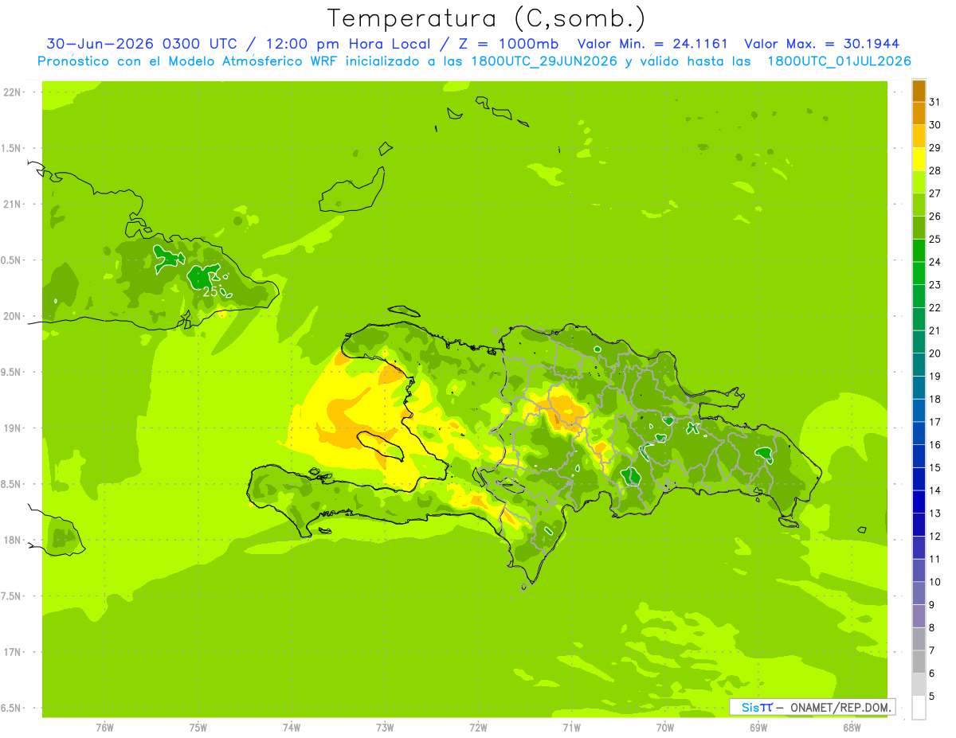
Task: Click the purple legend swatch between 9 and 10
Action: pos(919,593)
